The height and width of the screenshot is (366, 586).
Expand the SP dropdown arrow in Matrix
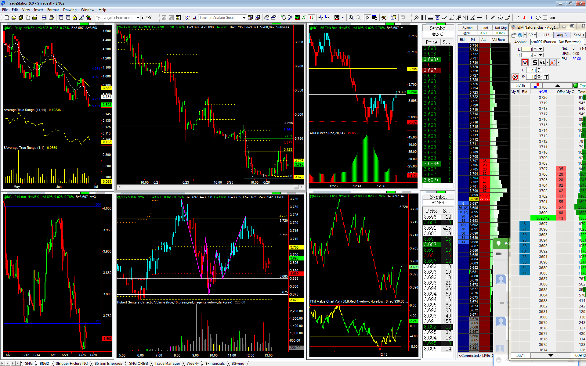[535, 35]
